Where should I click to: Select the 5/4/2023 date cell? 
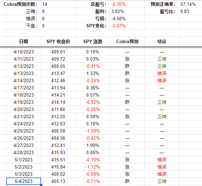(x=24, y=181)
